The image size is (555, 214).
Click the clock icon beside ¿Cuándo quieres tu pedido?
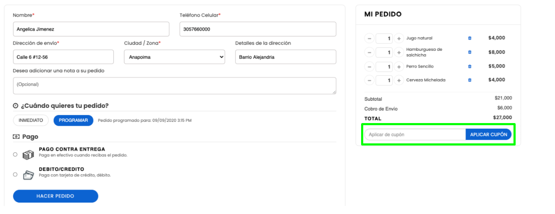(x=16, y=106)
